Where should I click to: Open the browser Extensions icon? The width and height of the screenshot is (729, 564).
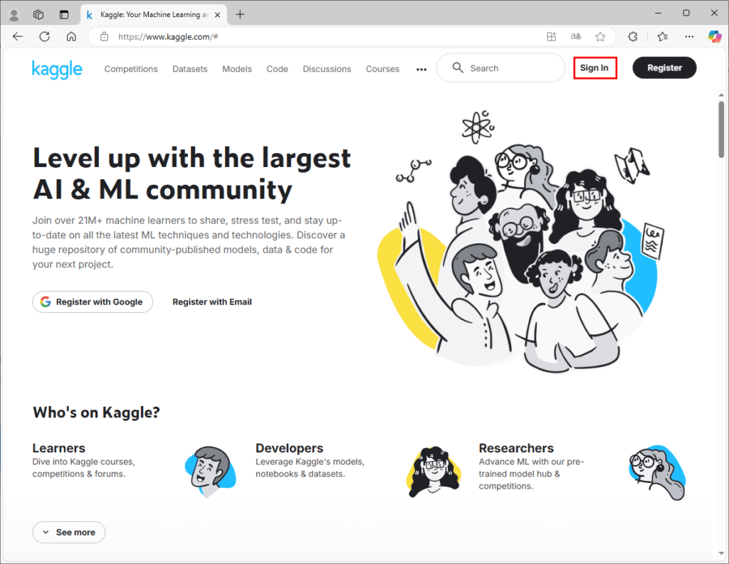point(629,36)
